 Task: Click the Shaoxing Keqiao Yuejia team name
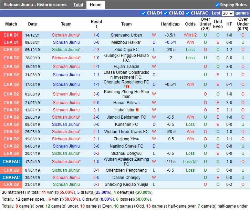coord(126,184)
